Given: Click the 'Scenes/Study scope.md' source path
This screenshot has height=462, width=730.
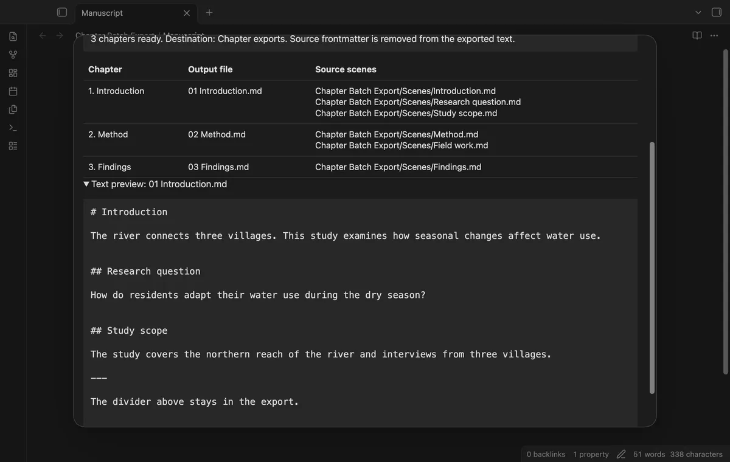Looking at the screenshot, I should [x=406, y=113].
